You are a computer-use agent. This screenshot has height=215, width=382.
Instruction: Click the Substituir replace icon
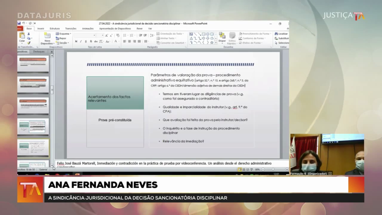pos(282,38)
